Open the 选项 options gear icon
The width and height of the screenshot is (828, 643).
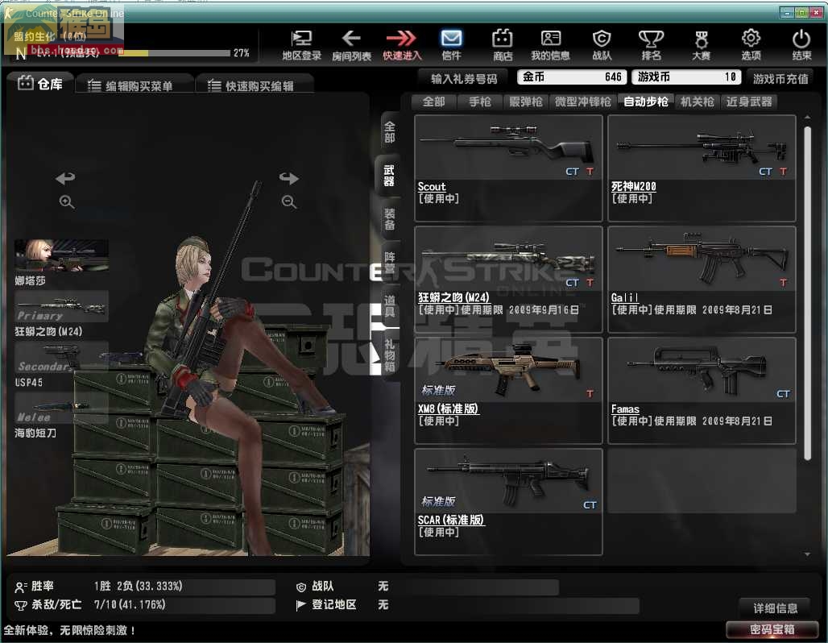751,44
